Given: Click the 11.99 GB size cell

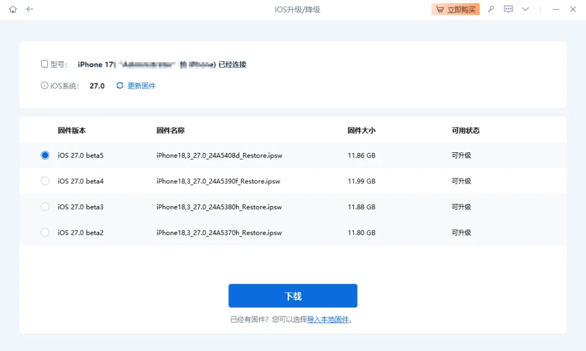Looking at the screenshot, I should tap(361, 181).
